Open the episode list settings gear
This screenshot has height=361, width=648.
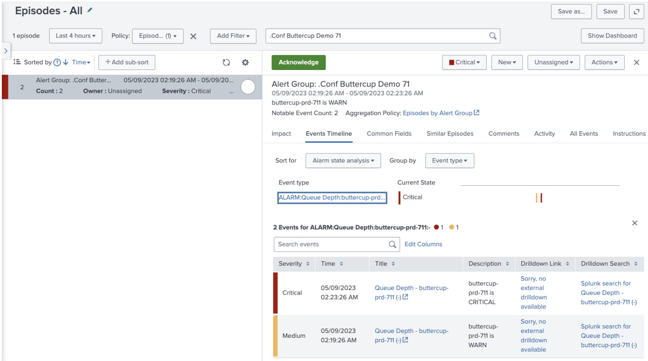[245, 62]
